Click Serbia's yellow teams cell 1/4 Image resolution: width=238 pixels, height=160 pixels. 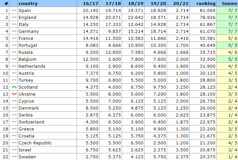point(227,115)
